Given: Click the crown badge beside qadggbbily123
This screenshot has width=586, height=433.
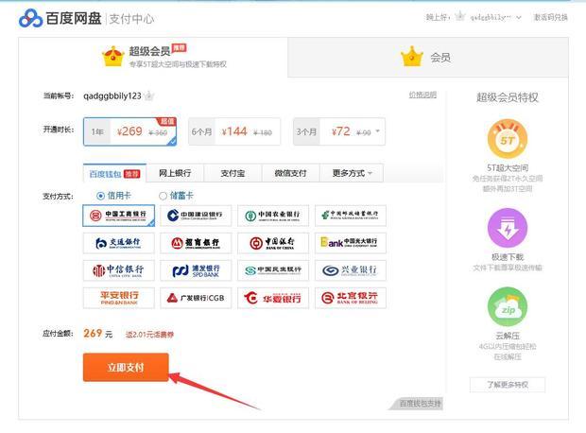Looking at the screenshot, I should pyautogui.click(x=149, y=96).
